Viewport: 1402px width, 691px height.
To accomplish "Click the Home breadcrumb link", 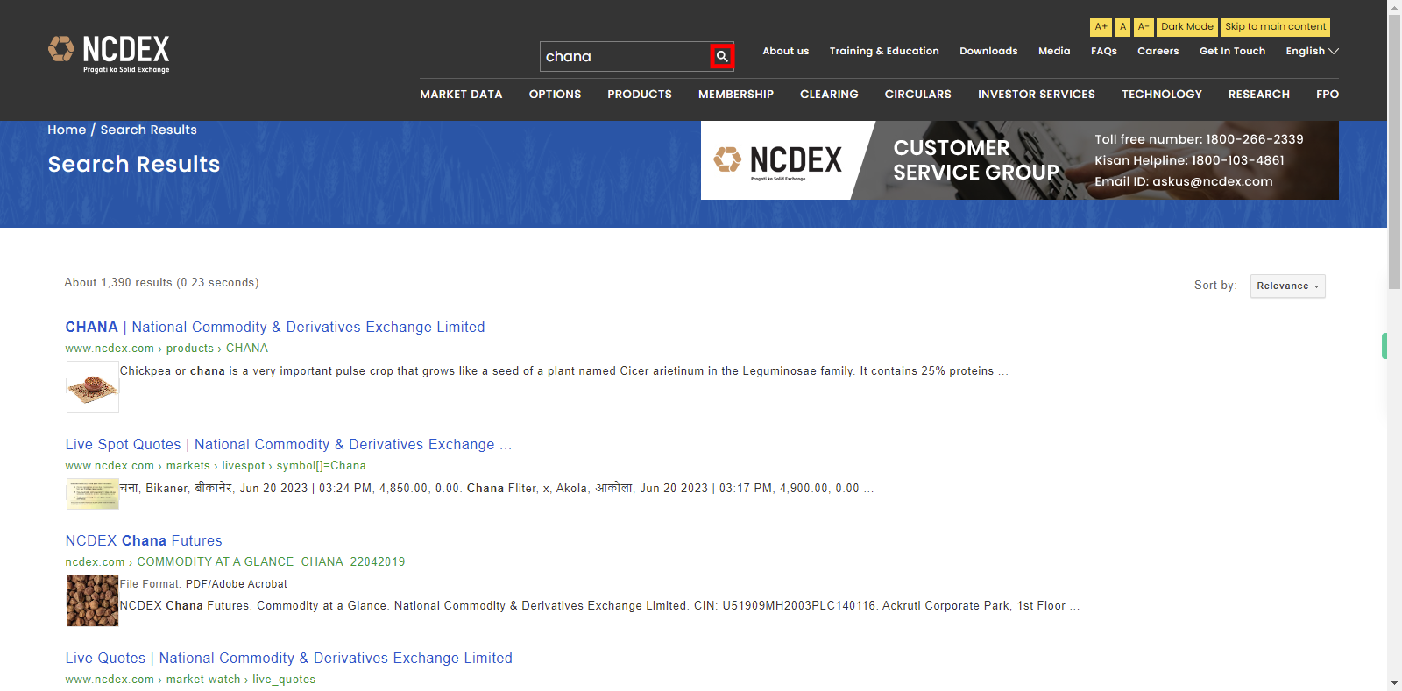I will tap(67, 130).
